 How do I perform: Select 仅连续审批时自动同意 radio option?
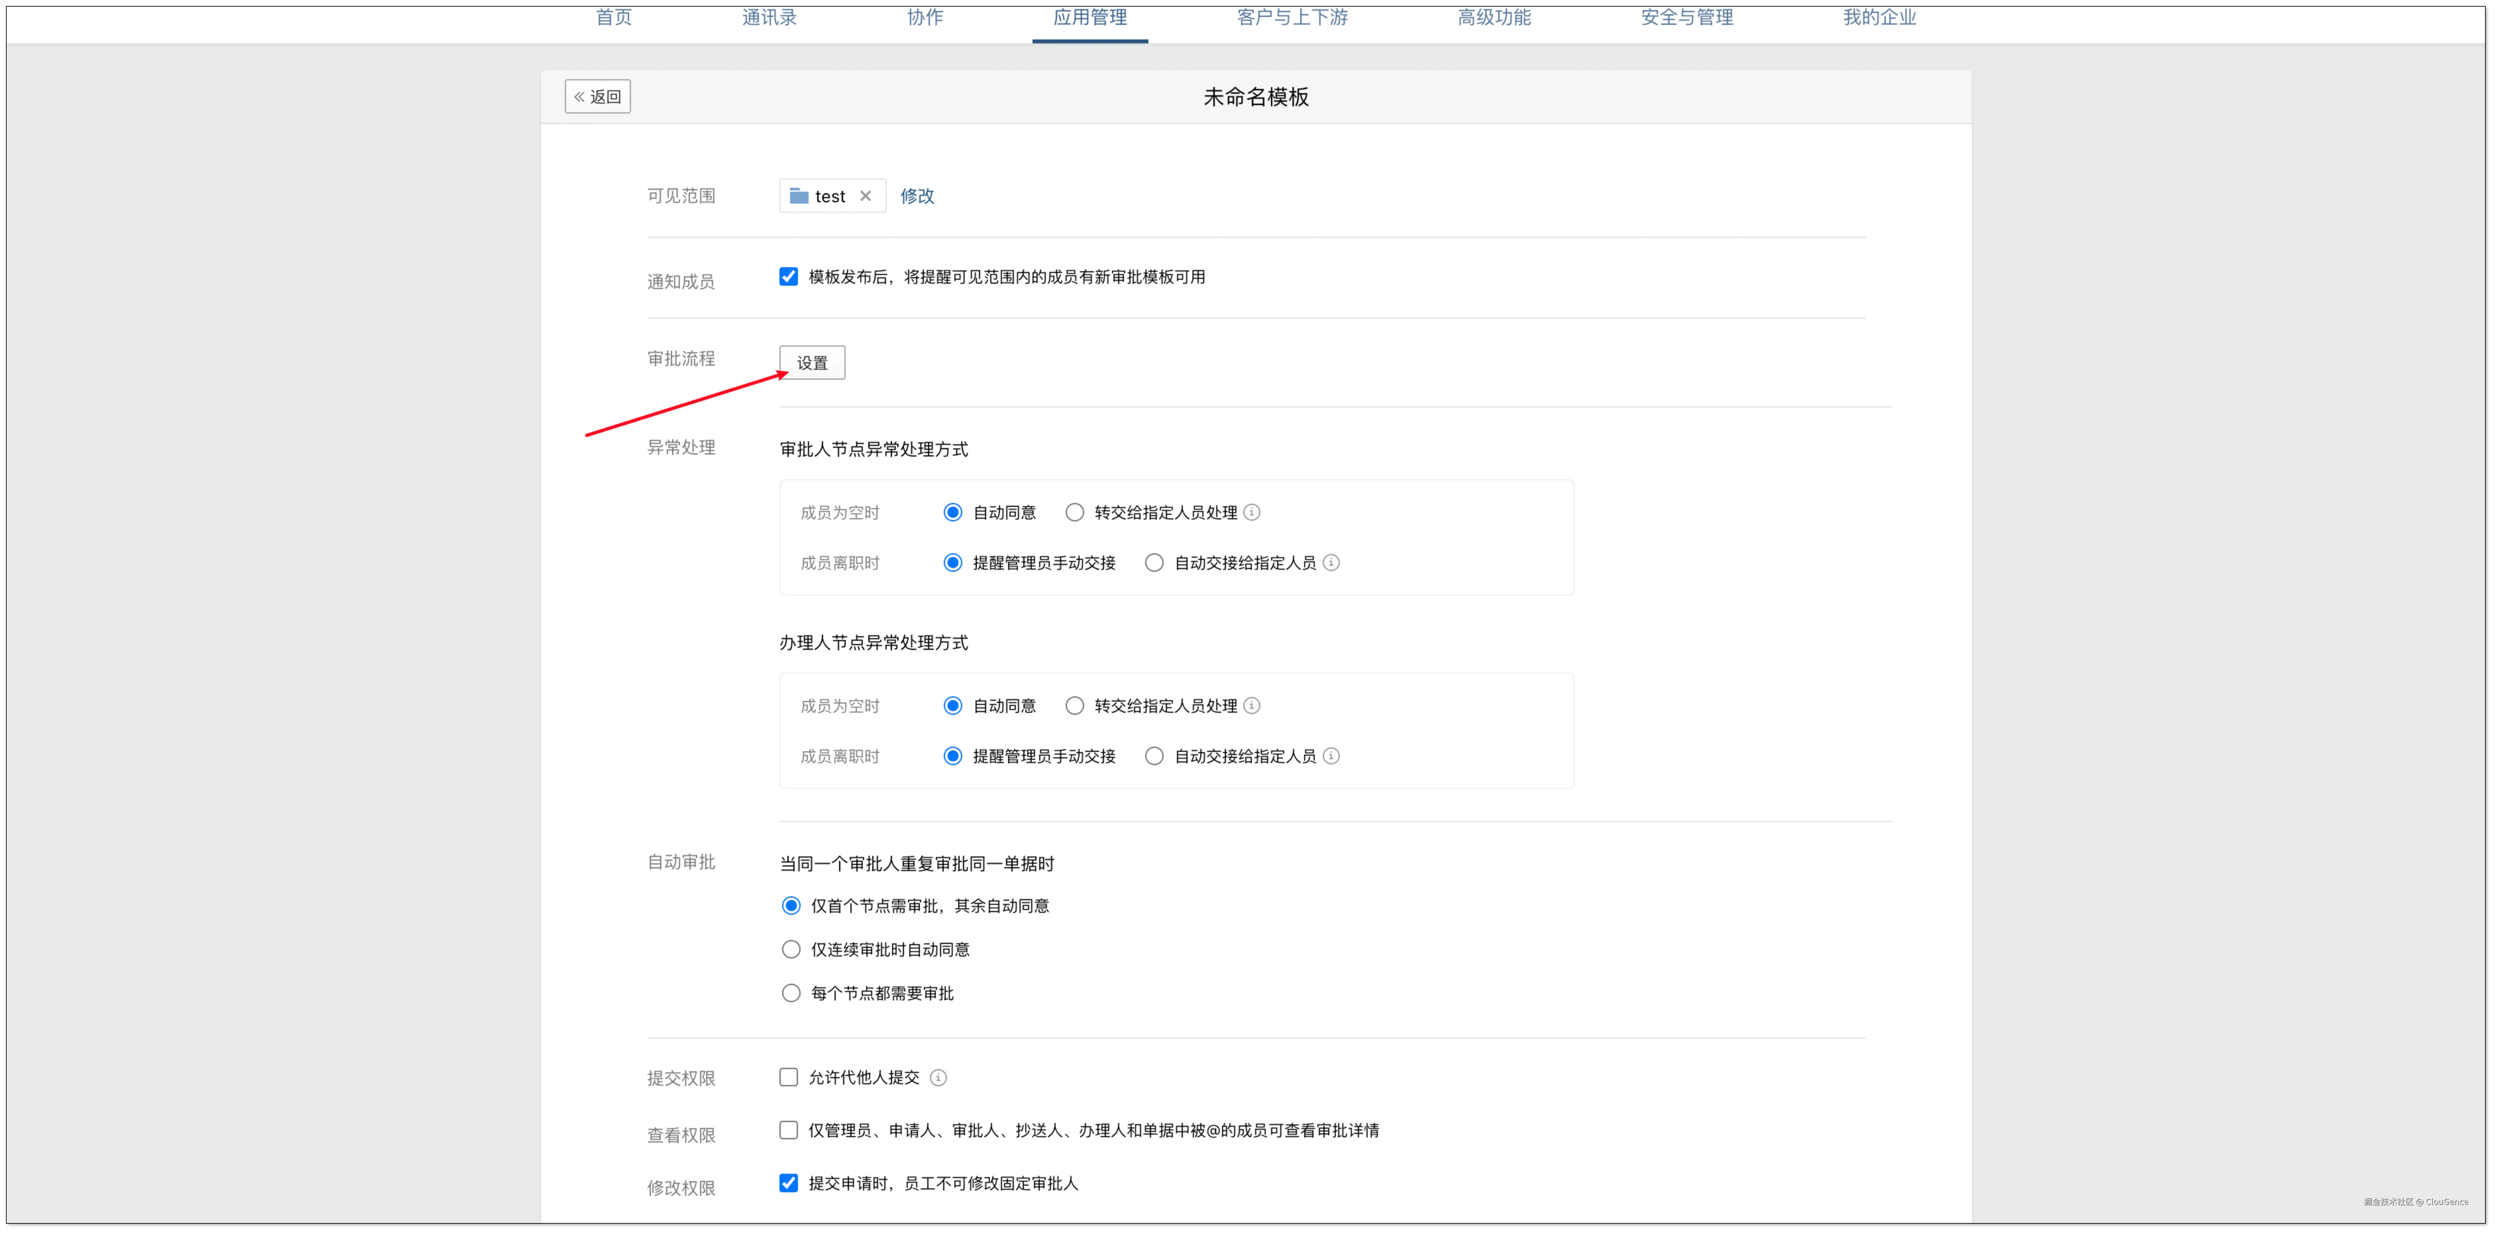click(x=791, y=950)
